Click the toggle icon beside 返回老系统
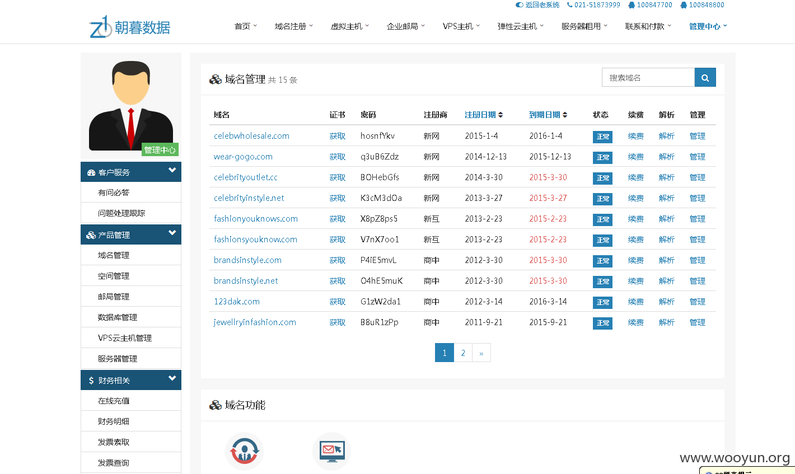The width and height of the screenshot is (795, 474). (x=520, y=5)
